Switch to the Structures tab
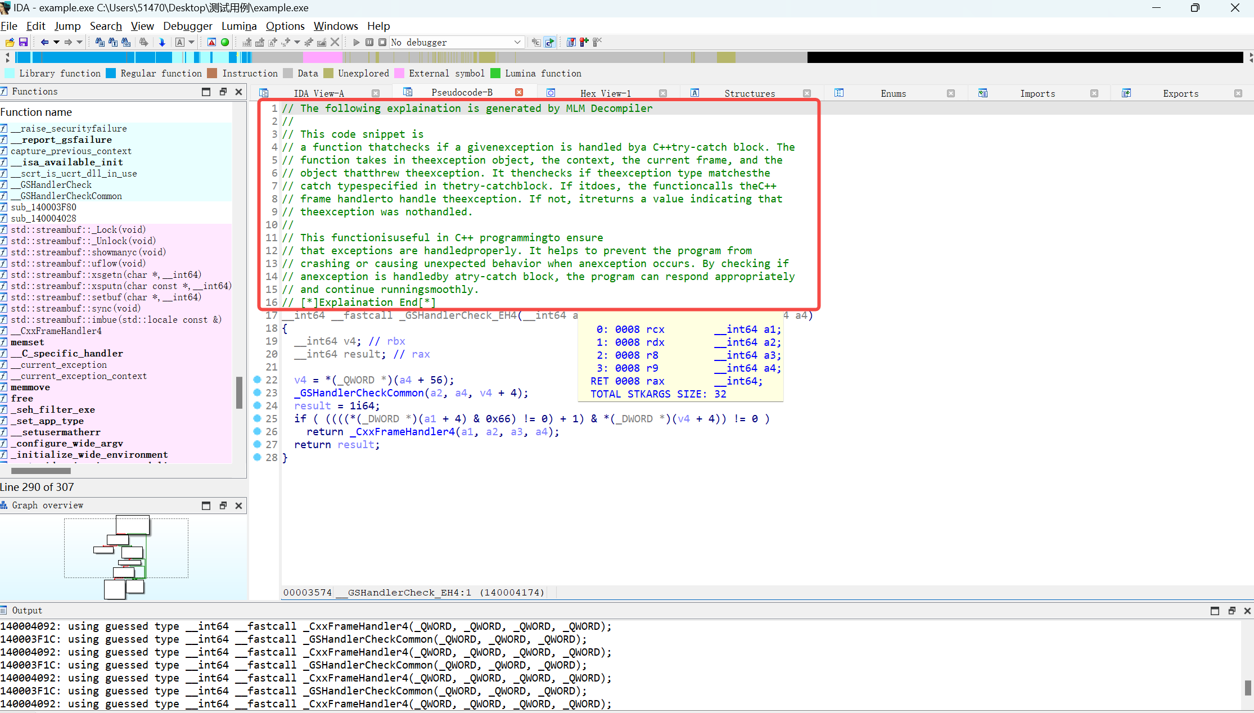 pyautogui.click(x=750, y=93)
